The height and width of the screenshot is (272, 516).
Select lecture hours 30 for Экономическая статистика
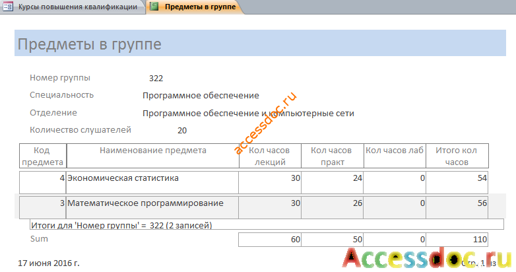click(269, 182)
